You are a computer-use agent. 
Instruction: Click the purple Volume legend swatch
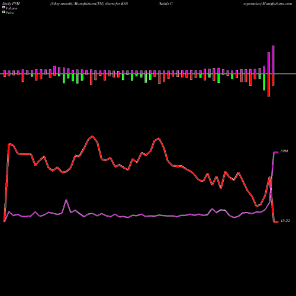tap(4, 7)
